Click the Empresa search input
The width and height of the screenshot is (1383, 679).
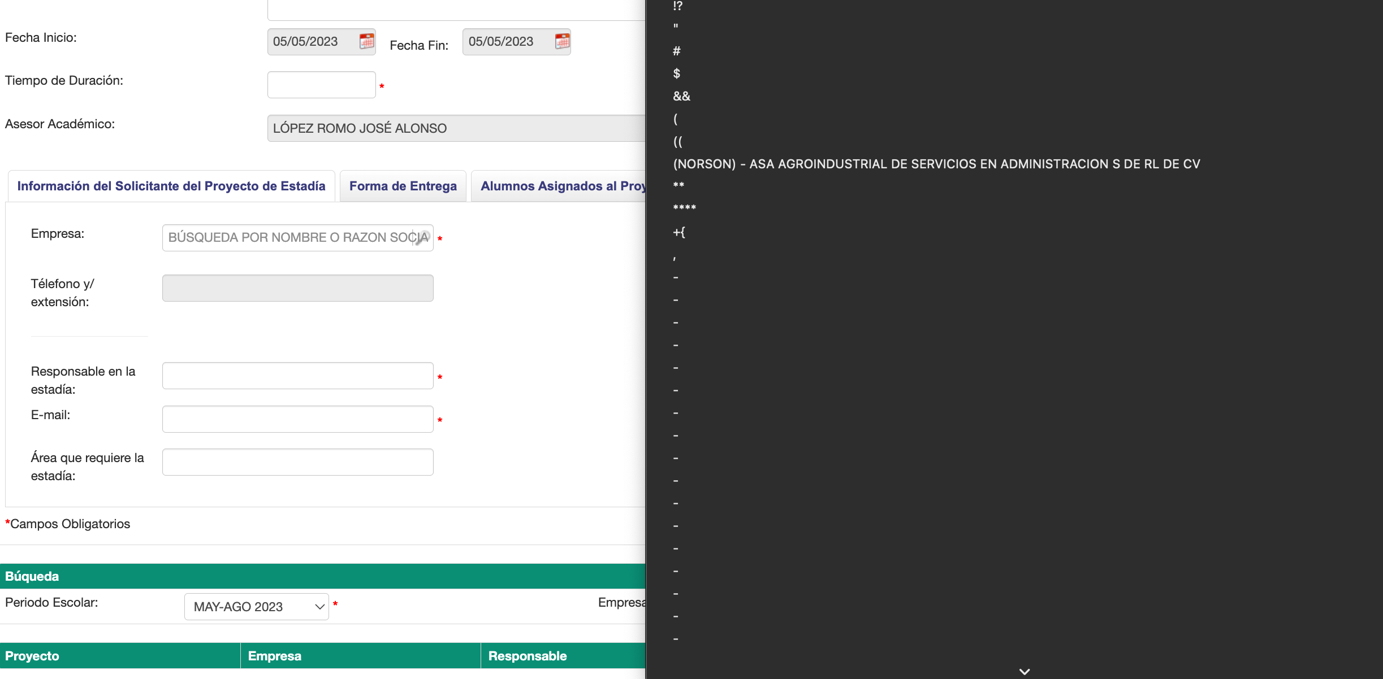pyautogui.click(x=288, y=238)
